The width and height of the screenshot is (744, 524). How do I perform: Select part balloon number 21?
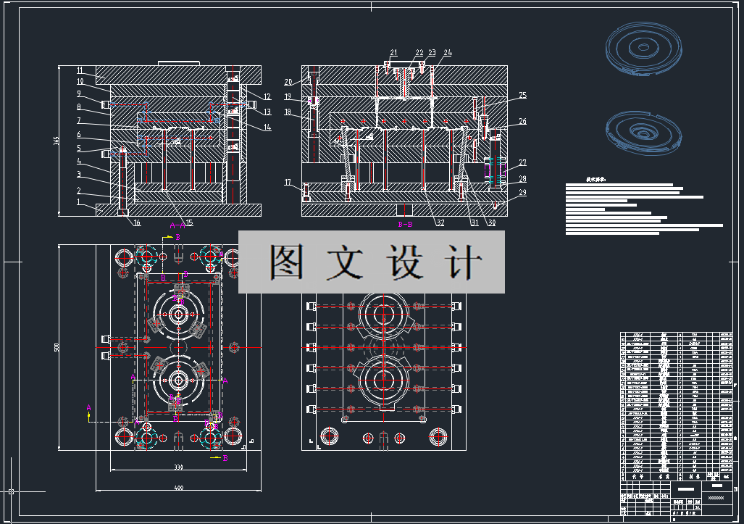[394, 53]
